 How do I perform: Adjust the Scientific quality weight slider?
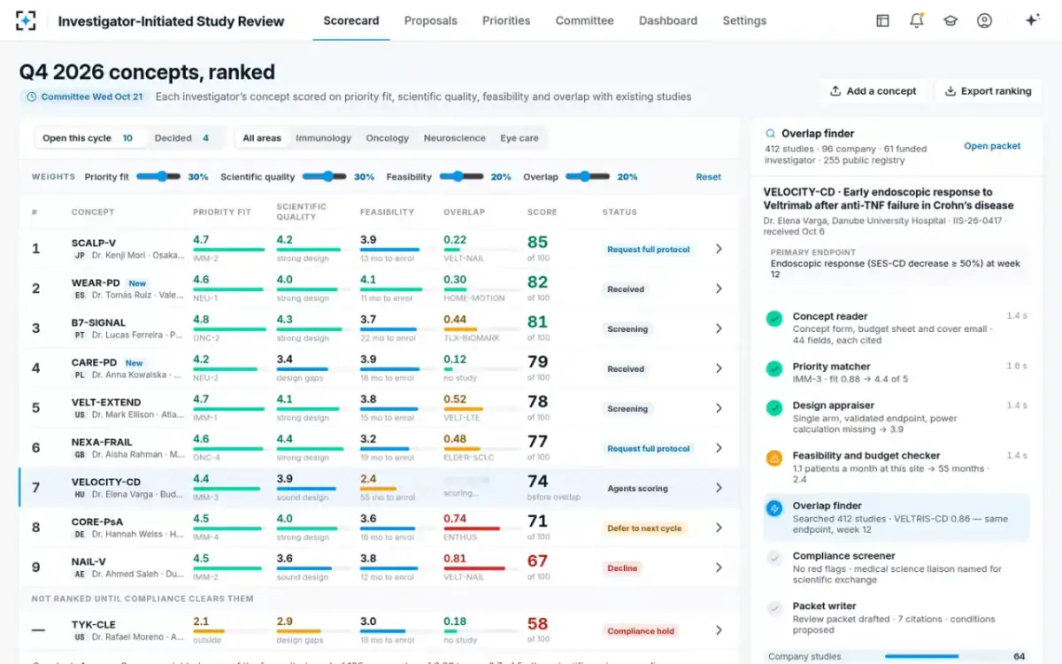(324, 176)
